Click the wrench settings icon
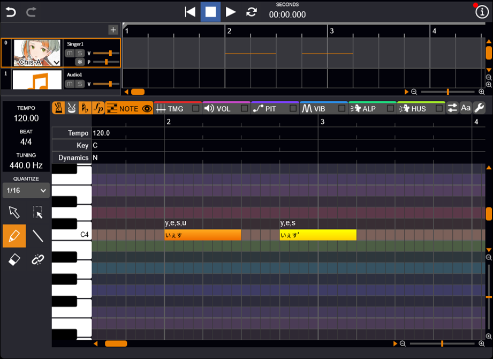Image resolution: width=493 pixels, height=359 pixels. [479, 108]
